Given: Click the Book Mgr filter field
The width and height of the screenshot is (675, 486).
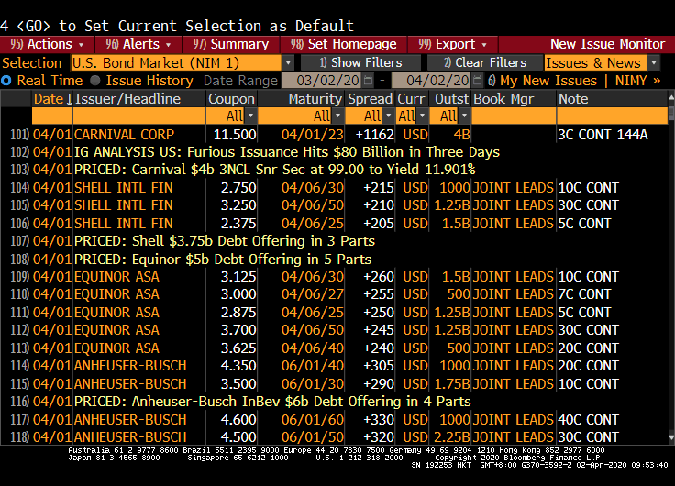Looking at the screenshot, I should (x=514, y=116).
